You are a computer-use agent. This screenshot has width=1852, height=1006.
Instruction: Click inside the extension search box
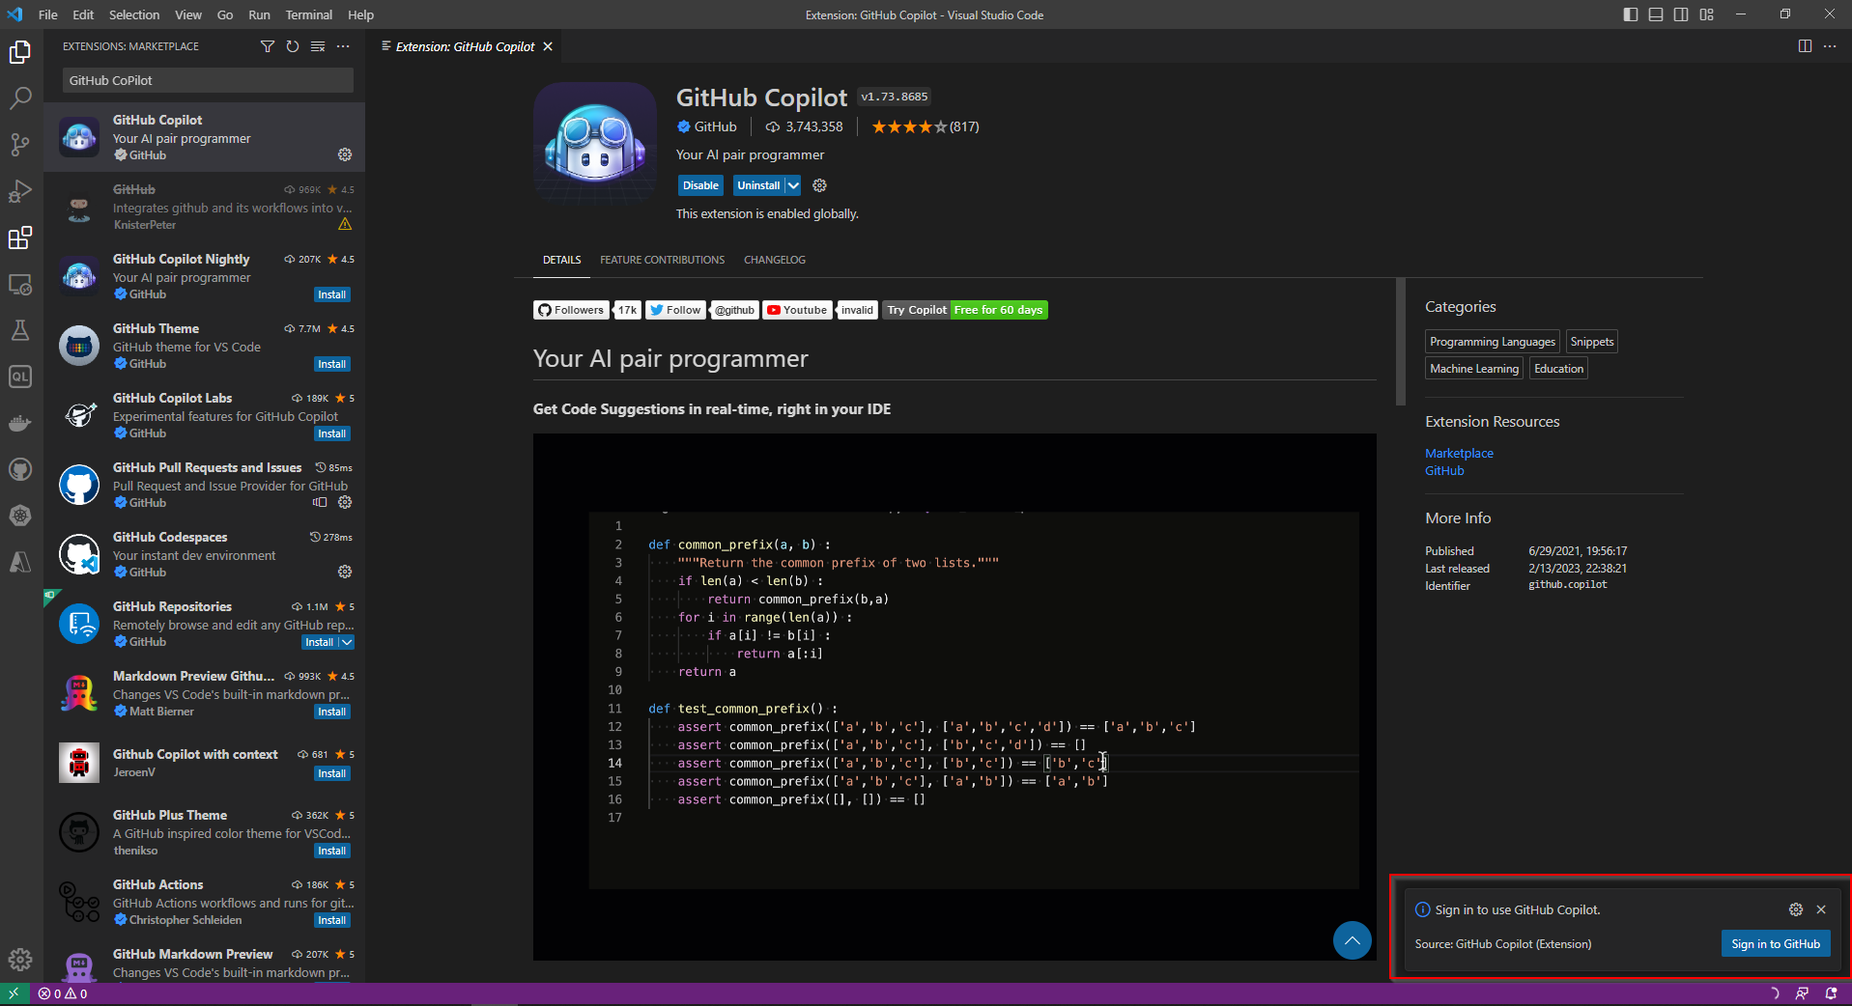[x=206, y=80]
